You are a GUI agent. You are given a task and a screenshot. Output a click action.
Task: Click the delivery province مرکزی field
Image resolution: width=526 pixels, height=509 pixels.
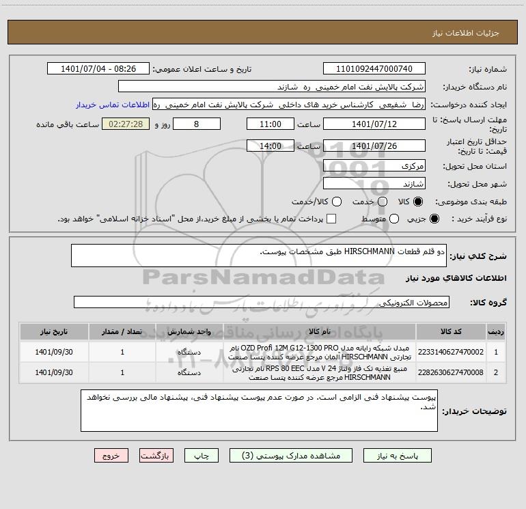pos(374,166)
